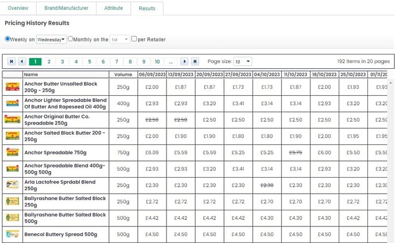Image resolution: width=395 pixels, height=243 pixels.
Task: Click Benecol Buttery Spread product image
Action: (x=13, y=234)
